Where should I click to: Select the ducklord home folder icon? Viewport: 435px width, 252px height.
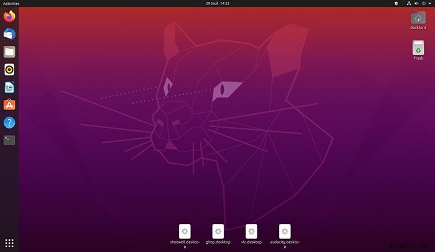pyautogui.click(x=418, y=20)
